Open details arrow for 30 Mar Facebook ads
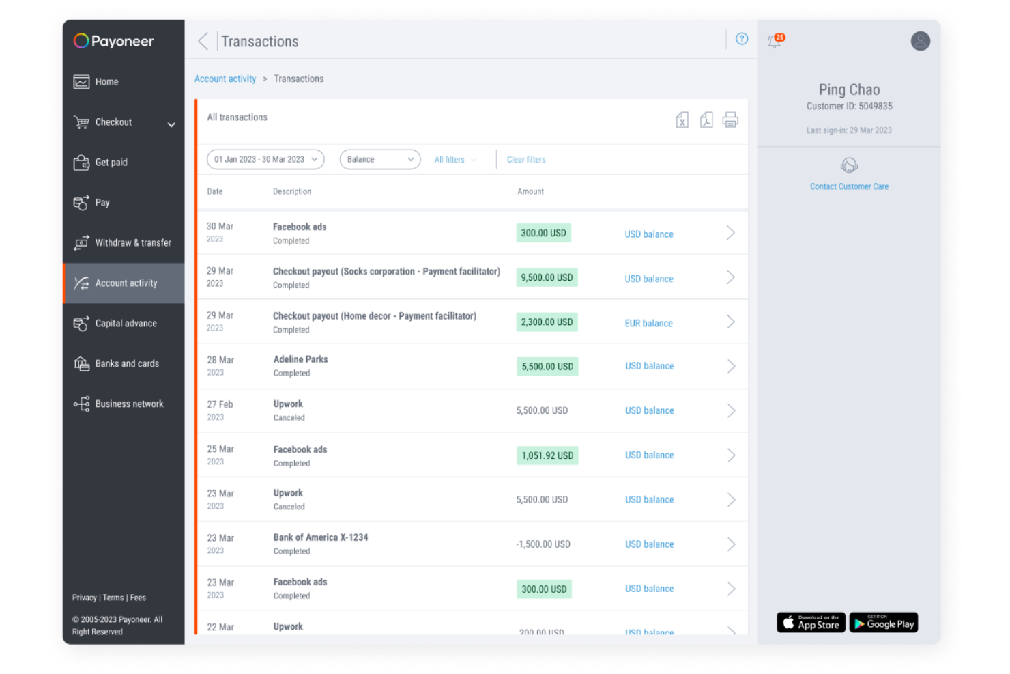Image resolution: width=1010 pixels, height=674 pixels. [731, 233]
